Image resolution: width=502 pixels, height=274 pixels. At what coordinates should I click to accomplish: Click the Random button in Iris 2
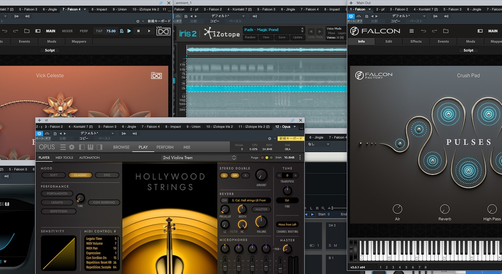click(x=250, y=37)
